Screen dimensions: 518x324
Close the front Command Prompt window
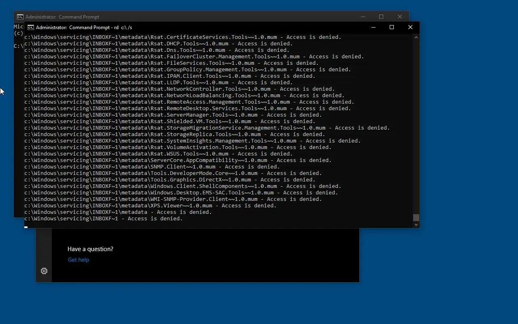click(x=410, y=28)
